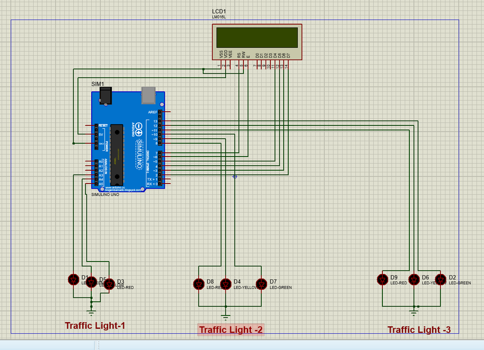Click the Arduino infinity logo
Image resolution: width=484 pixels, height=350 pixels.
tap(138, 130)
